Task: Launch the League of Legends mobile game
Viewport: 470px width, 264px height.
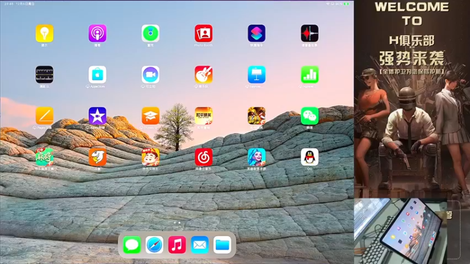Action: (257, 157)
